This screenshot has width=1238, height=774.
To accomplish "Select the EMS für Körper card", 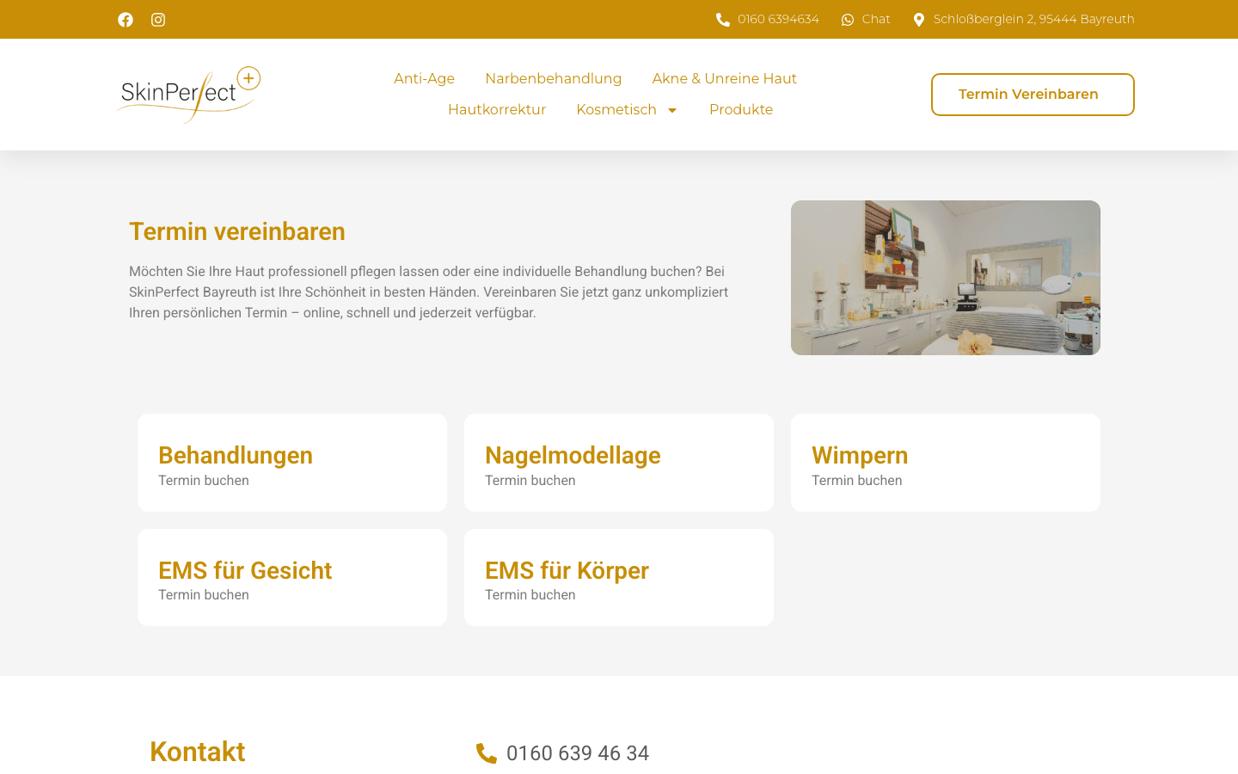I will pos(619,577).
